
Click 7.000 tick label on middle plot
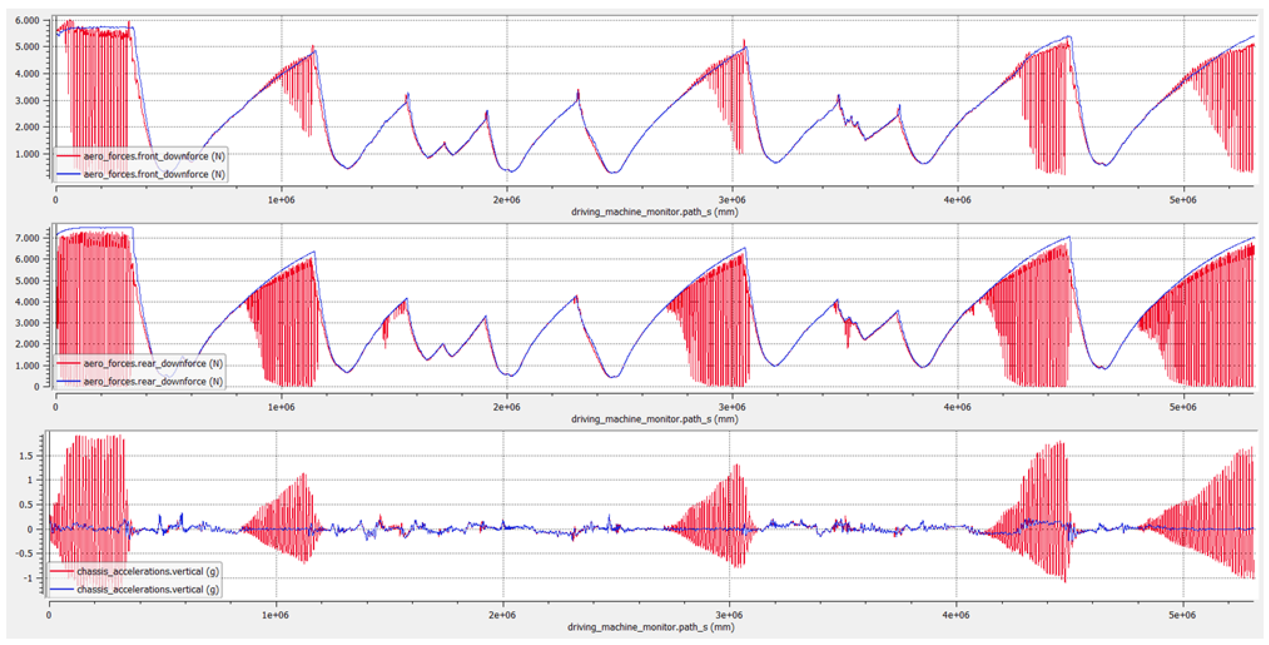point(27,238)
